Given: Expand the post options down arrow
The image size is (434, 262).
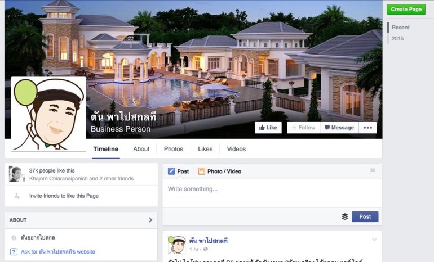Looking at the screenshot, I should pos(374,240).
